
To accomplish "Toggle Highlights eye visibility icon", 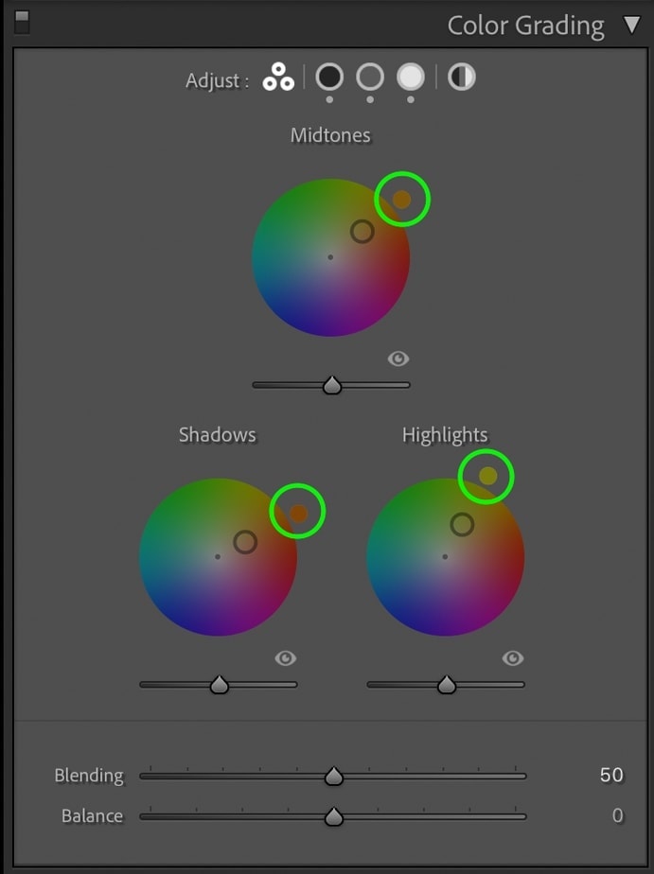I will click(512, 658).
